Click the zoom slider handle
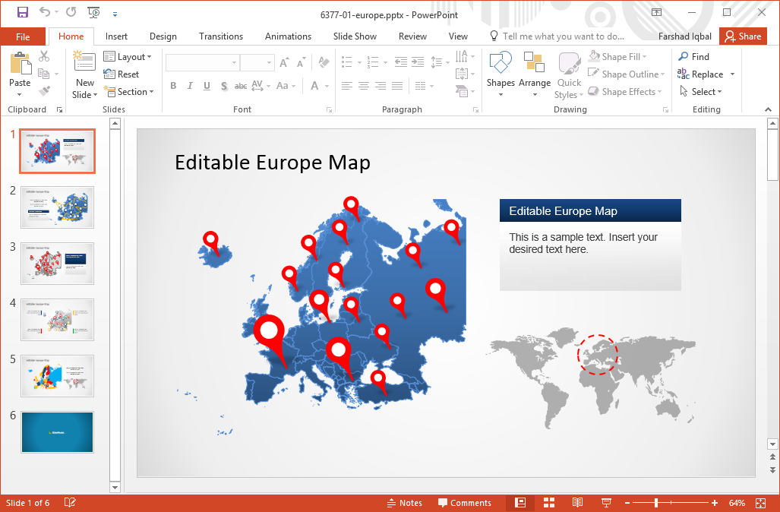Screen dimensions: 780x512 (655, 503)
